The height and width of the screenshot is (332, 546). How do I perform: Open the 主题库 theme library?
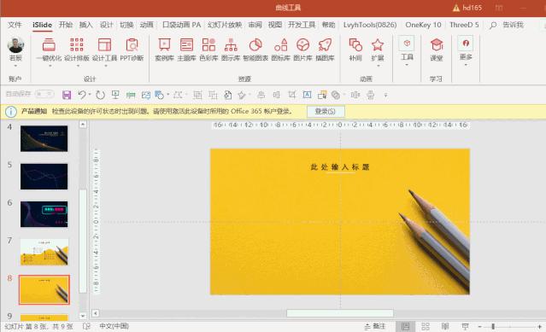pos(186,49)
